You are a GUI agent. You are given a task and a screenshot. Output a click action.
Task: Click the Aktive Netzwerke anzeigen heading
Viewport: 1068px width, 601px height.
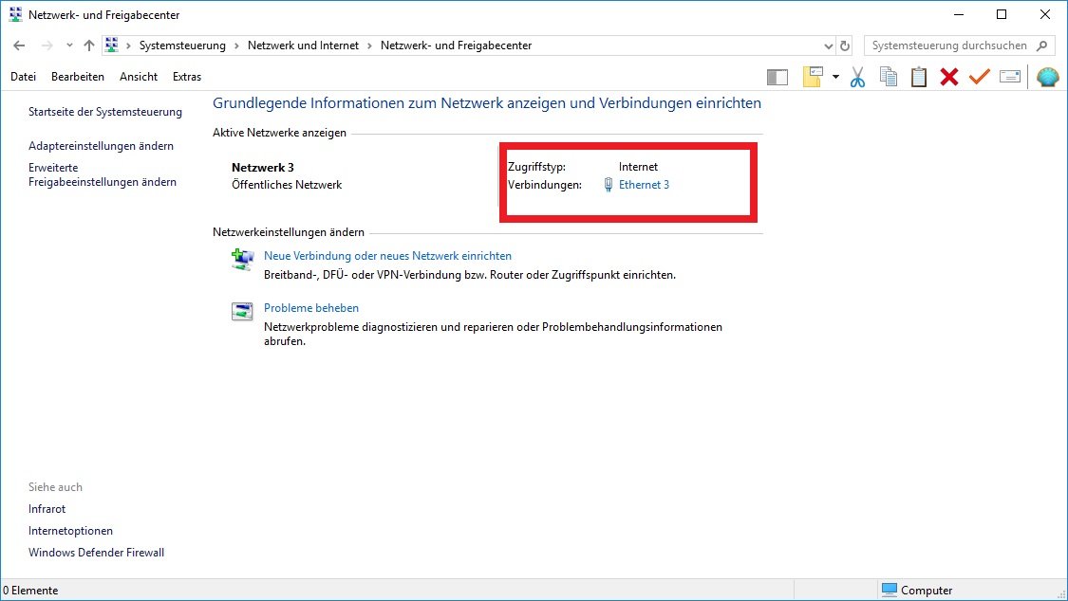click(279, 133)
